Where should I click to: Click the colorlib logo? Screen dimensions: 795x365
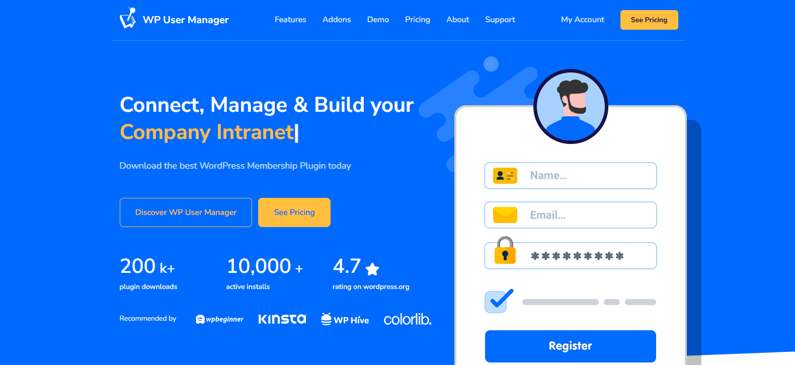[x=408, y=319]
